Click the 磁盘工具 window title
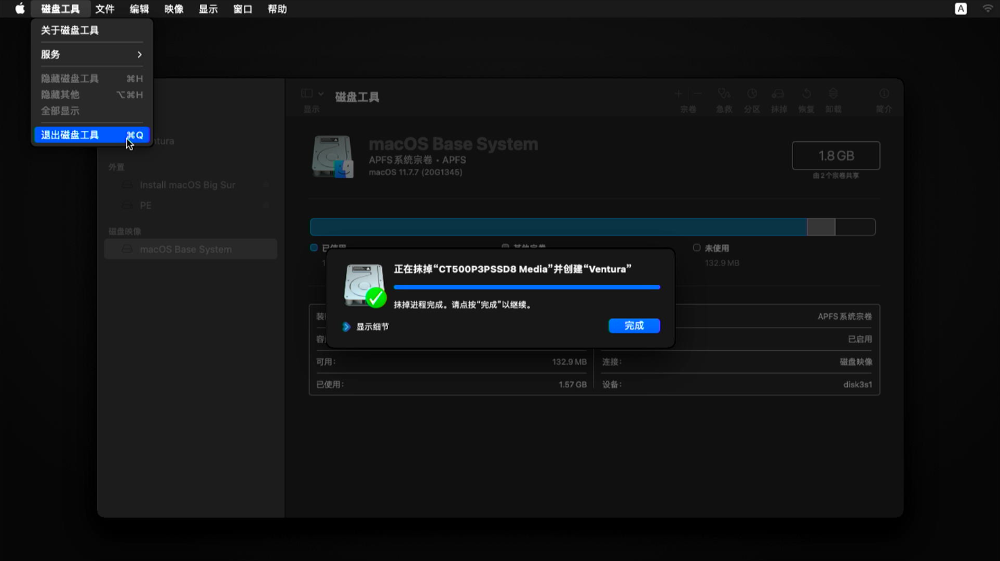Image resolution: width=1000 pixels, height=561 pixels. 357,97
